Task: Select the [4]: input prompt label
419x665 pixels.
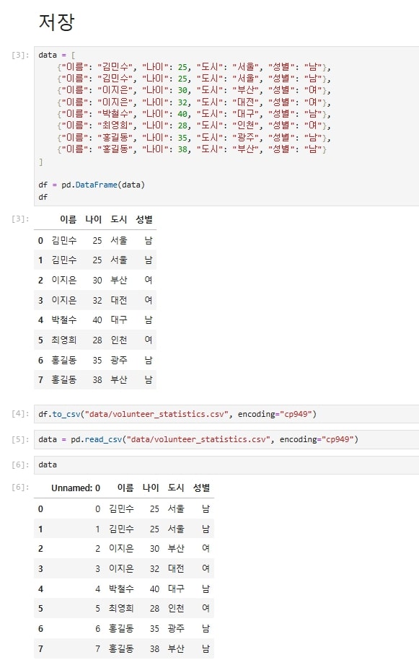Action: [x=20, y=414]
